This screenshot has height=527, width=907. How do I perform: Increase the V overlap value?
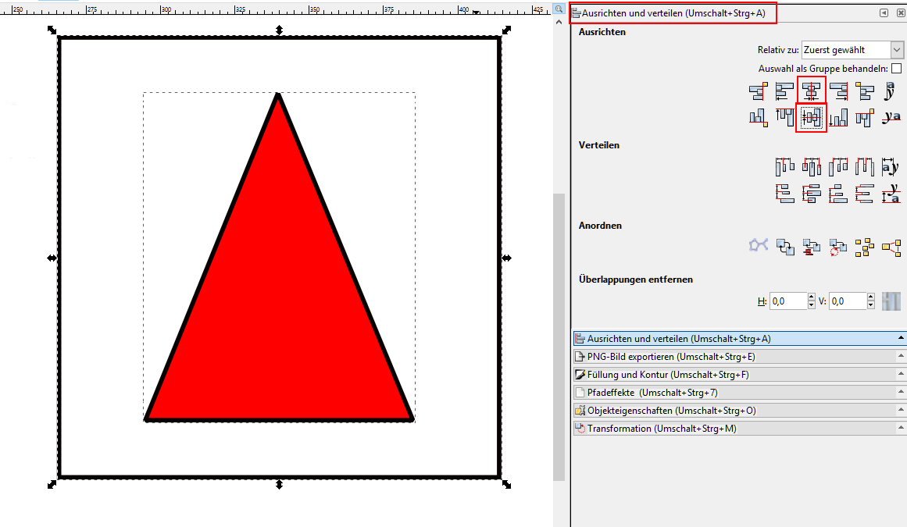pos(871,297)
